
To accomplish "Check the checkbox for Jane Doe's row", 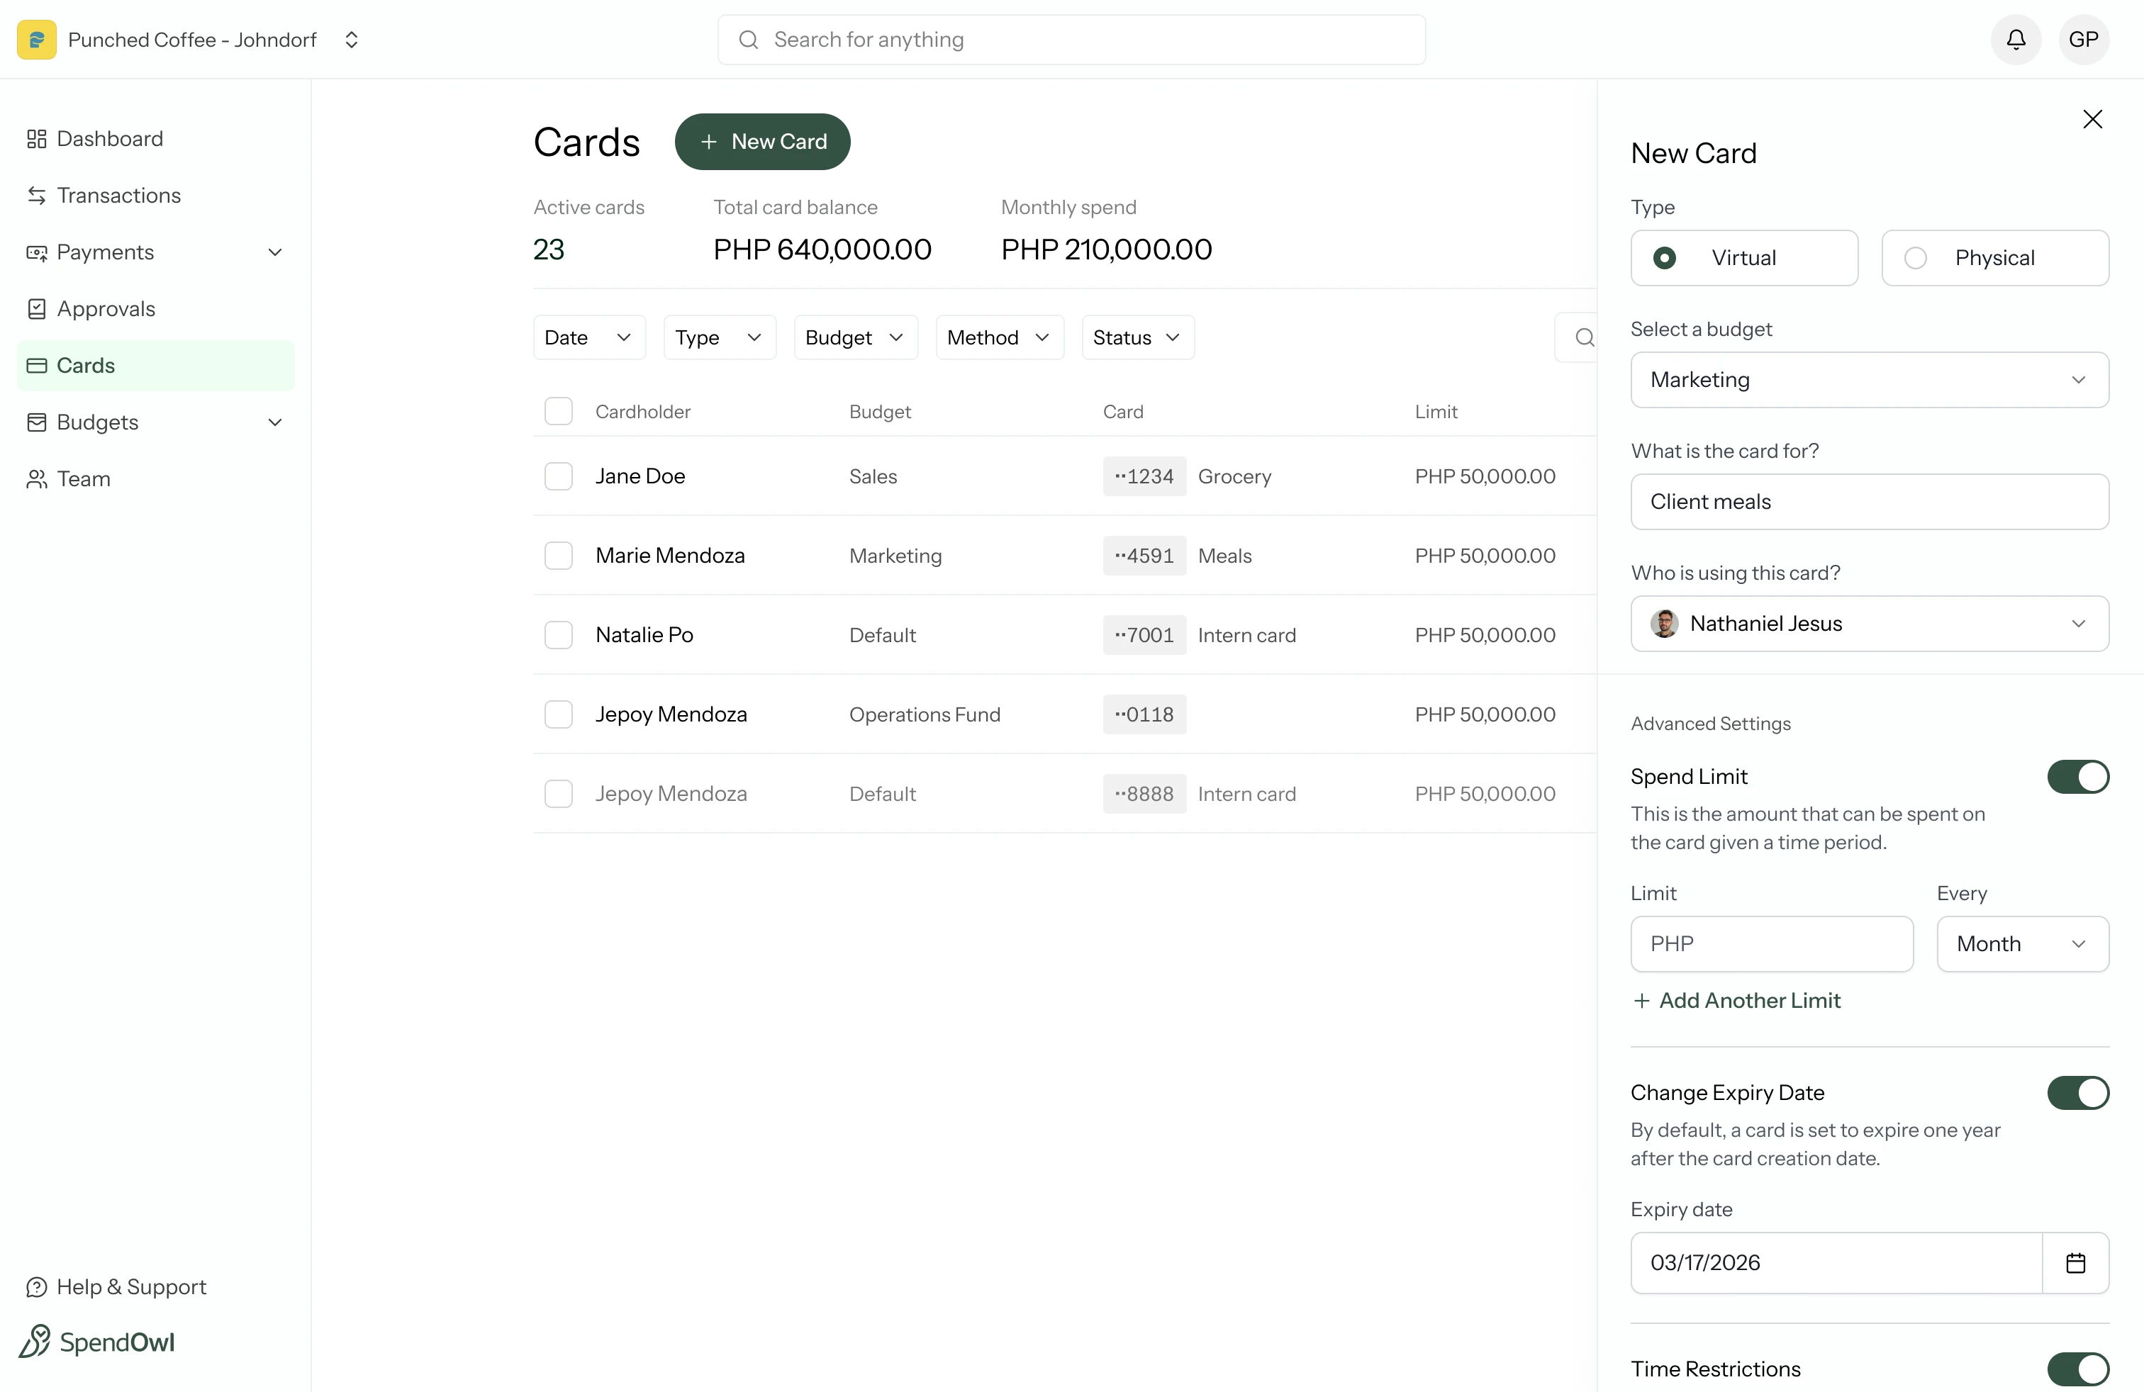I will tap(559, 476).
